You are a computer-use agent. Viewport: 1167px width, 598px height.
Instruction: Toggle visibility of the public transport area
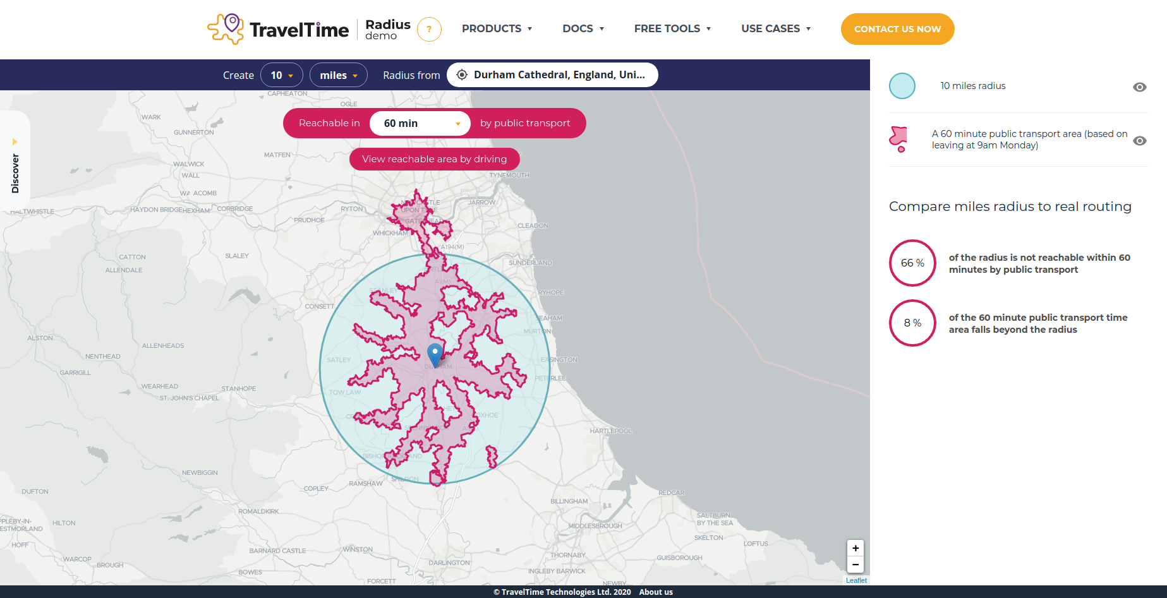(x=1140, y=141)
